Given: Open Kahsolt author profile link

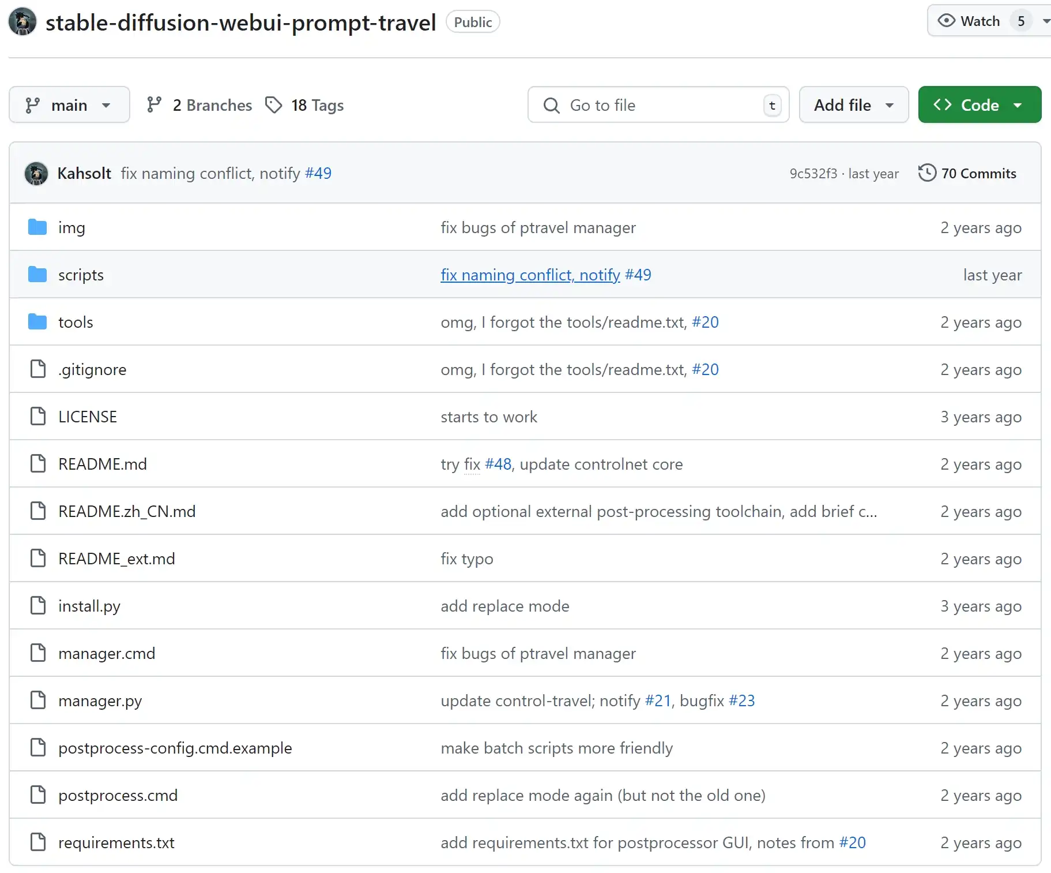Looking at the screenshot, I should pyautogui.click(x=84, y=173).
